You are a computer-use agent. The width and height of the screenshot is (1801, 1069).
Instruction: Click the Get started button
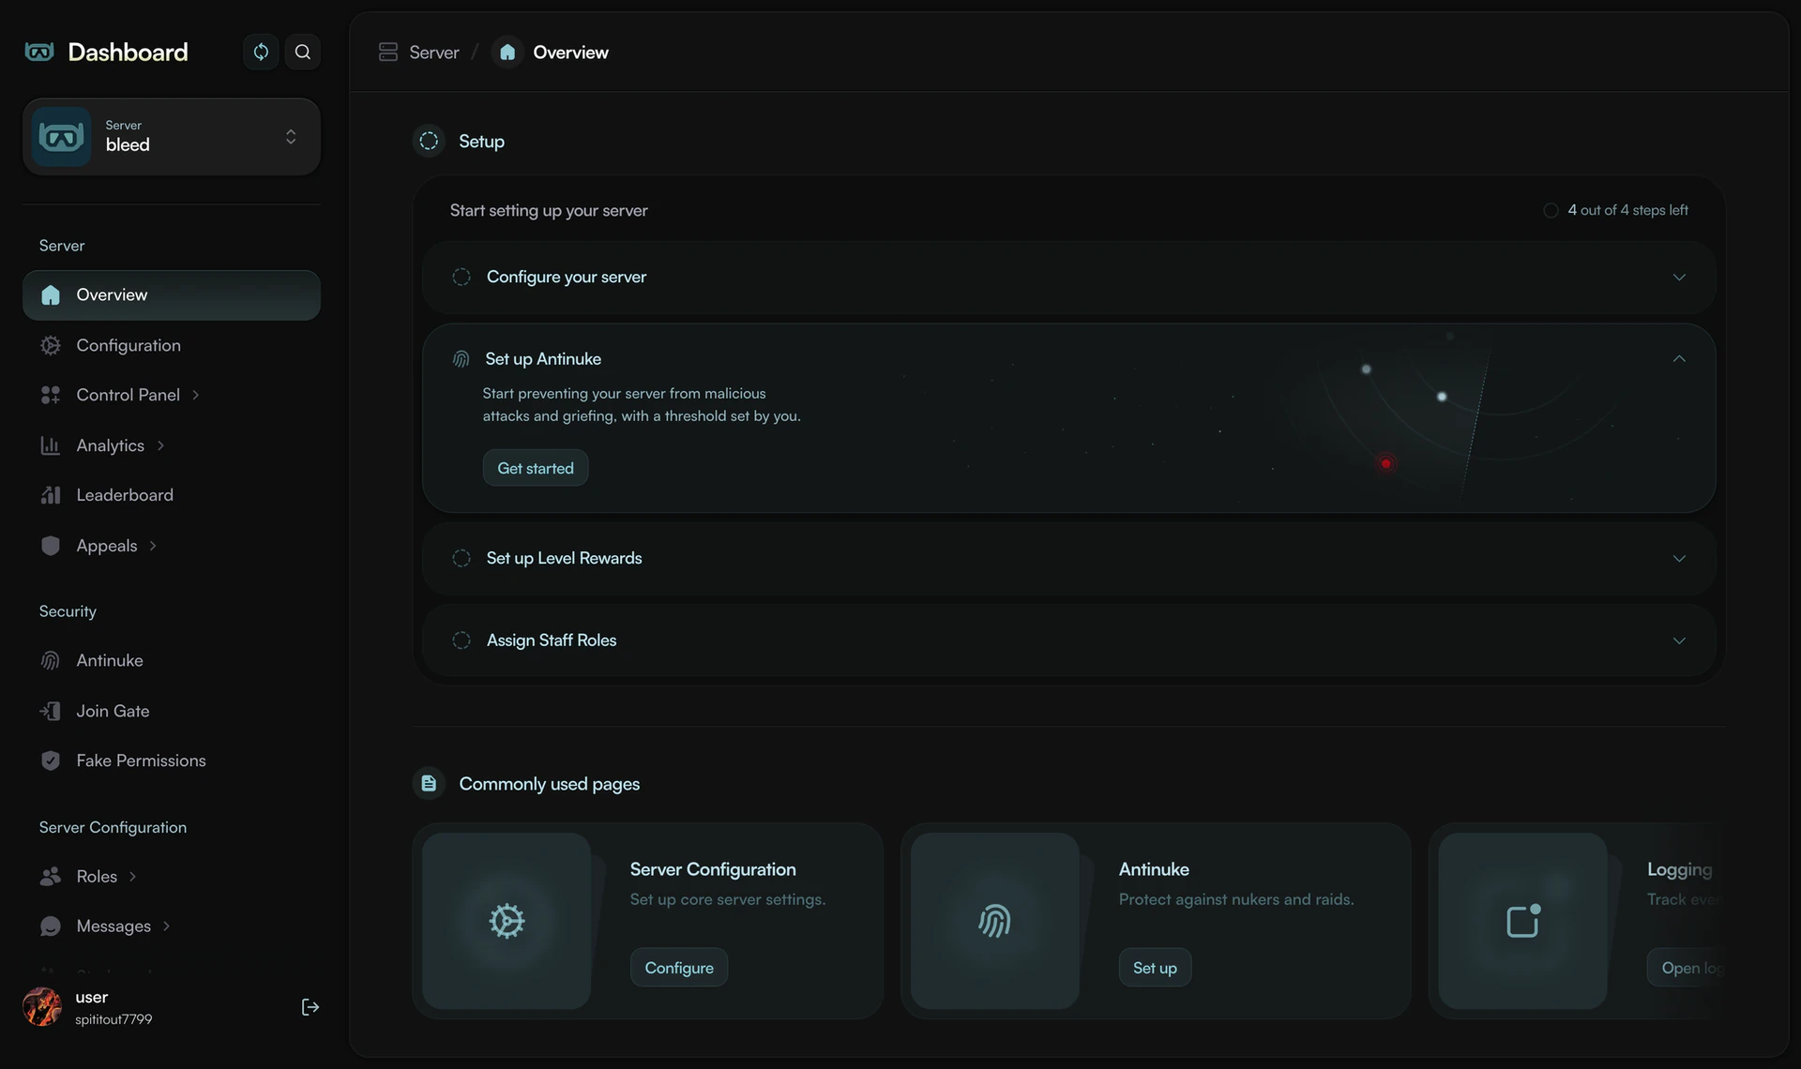[x=536, y=468]
